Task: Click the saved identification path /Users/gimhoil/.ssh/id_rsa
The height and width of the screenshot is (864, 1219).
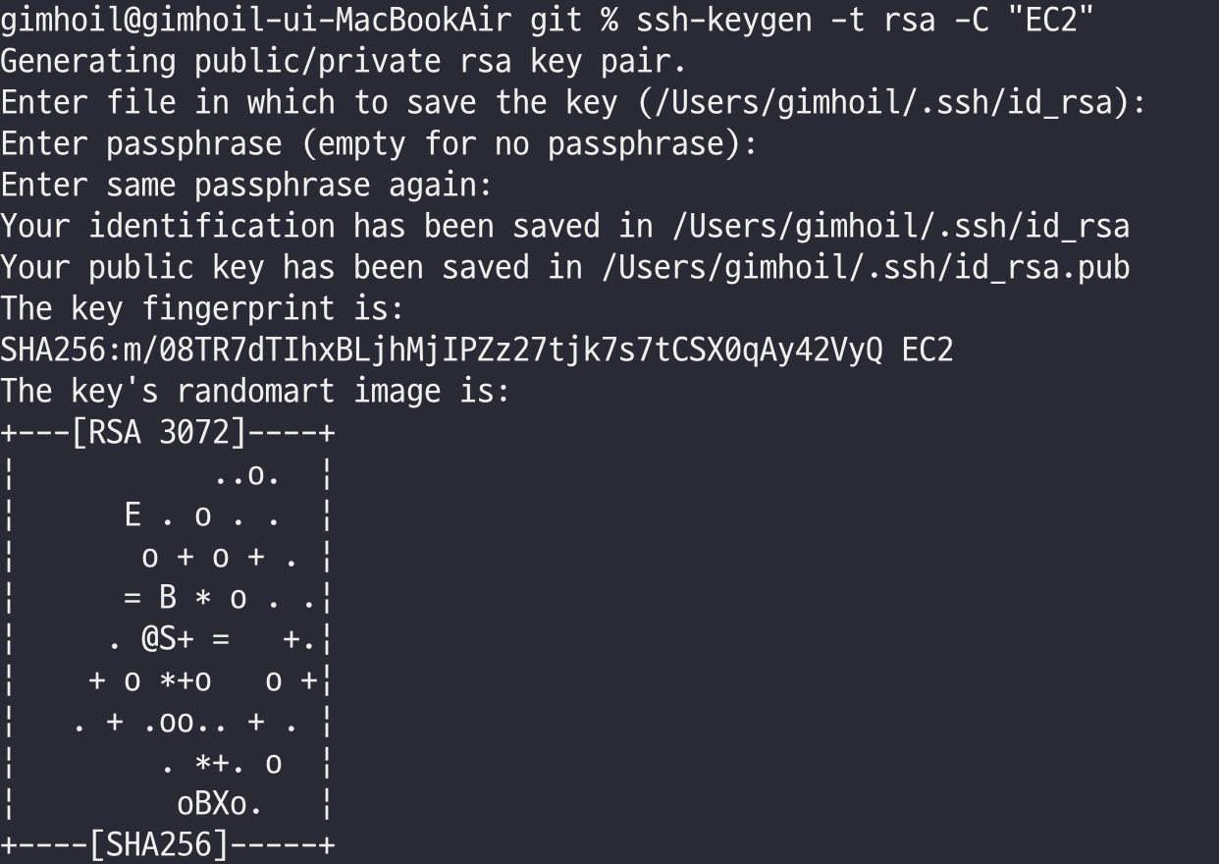Action: pyautogui.click(x=900, y=227)
